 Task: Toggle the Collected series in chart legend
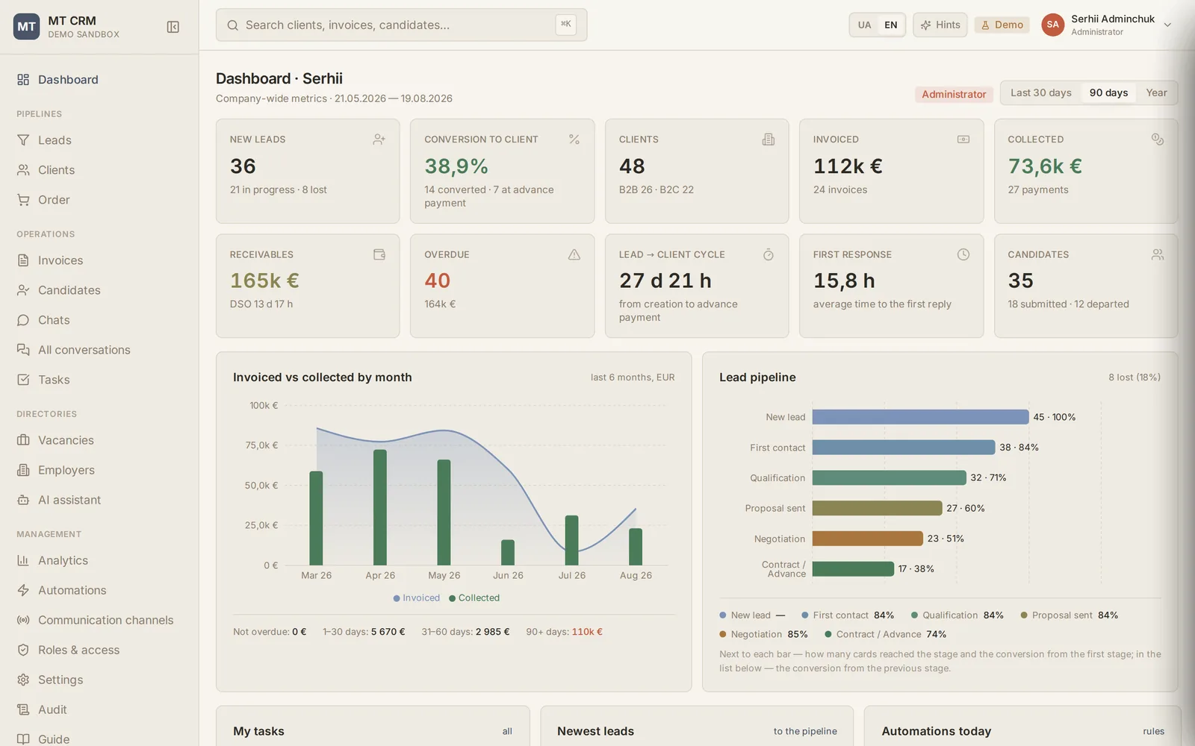pos(474,598)
